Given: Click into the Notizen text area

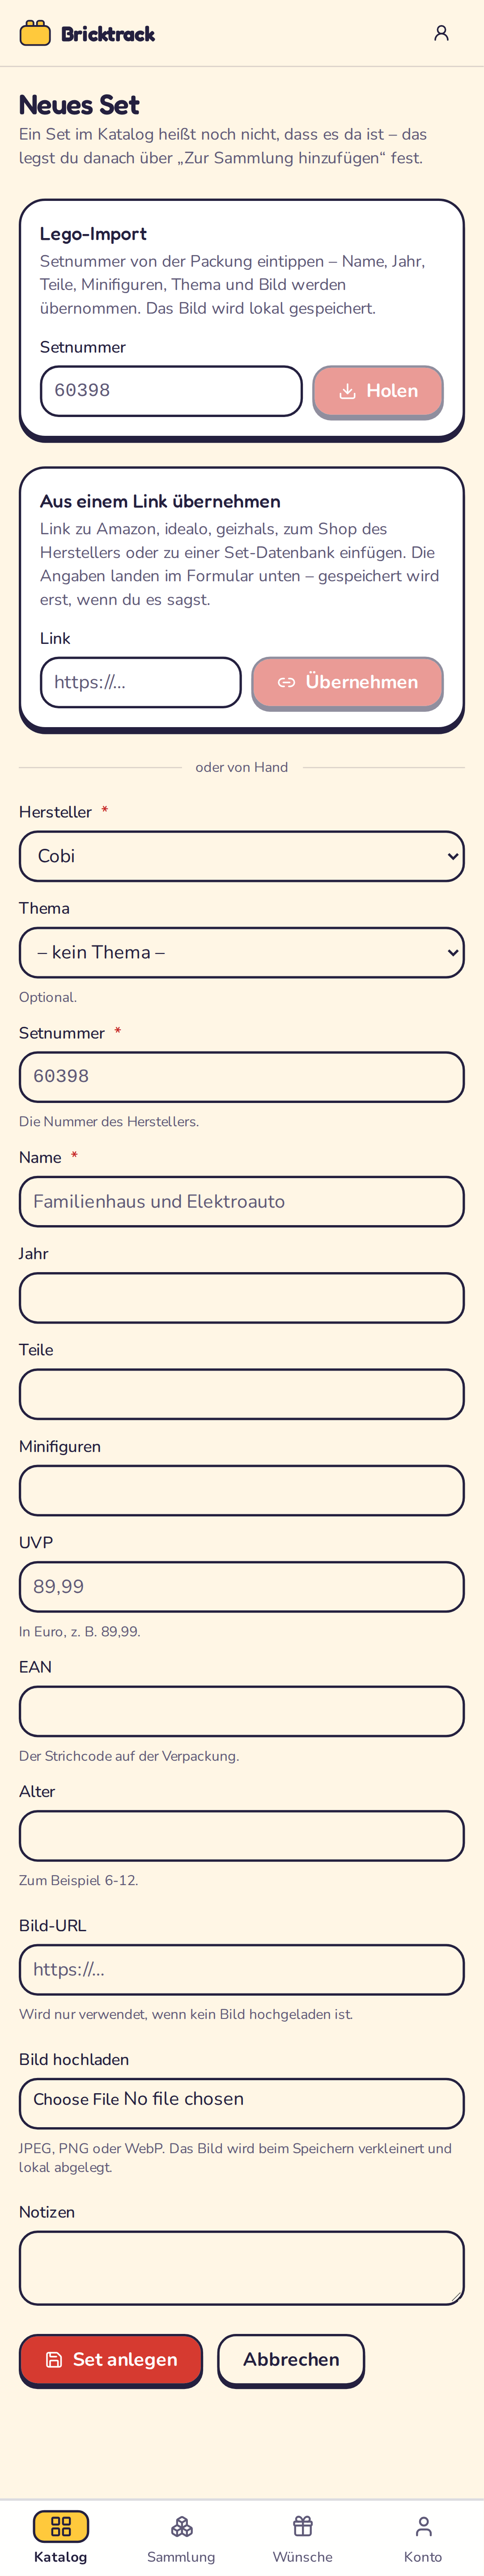Looking at the screenshot, I should pyautogui.click(x=242, y=2267).
